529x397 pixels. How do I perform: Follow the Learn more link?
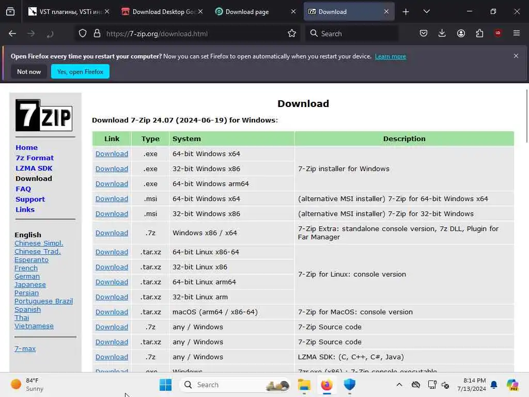pyautogui.click(x=391, y=56)
